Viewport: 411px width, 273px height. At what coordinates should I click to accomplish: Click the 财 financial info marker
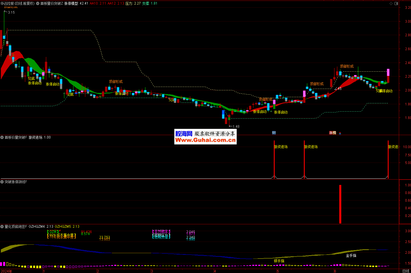pyautogui.click(x=274, y=133)
